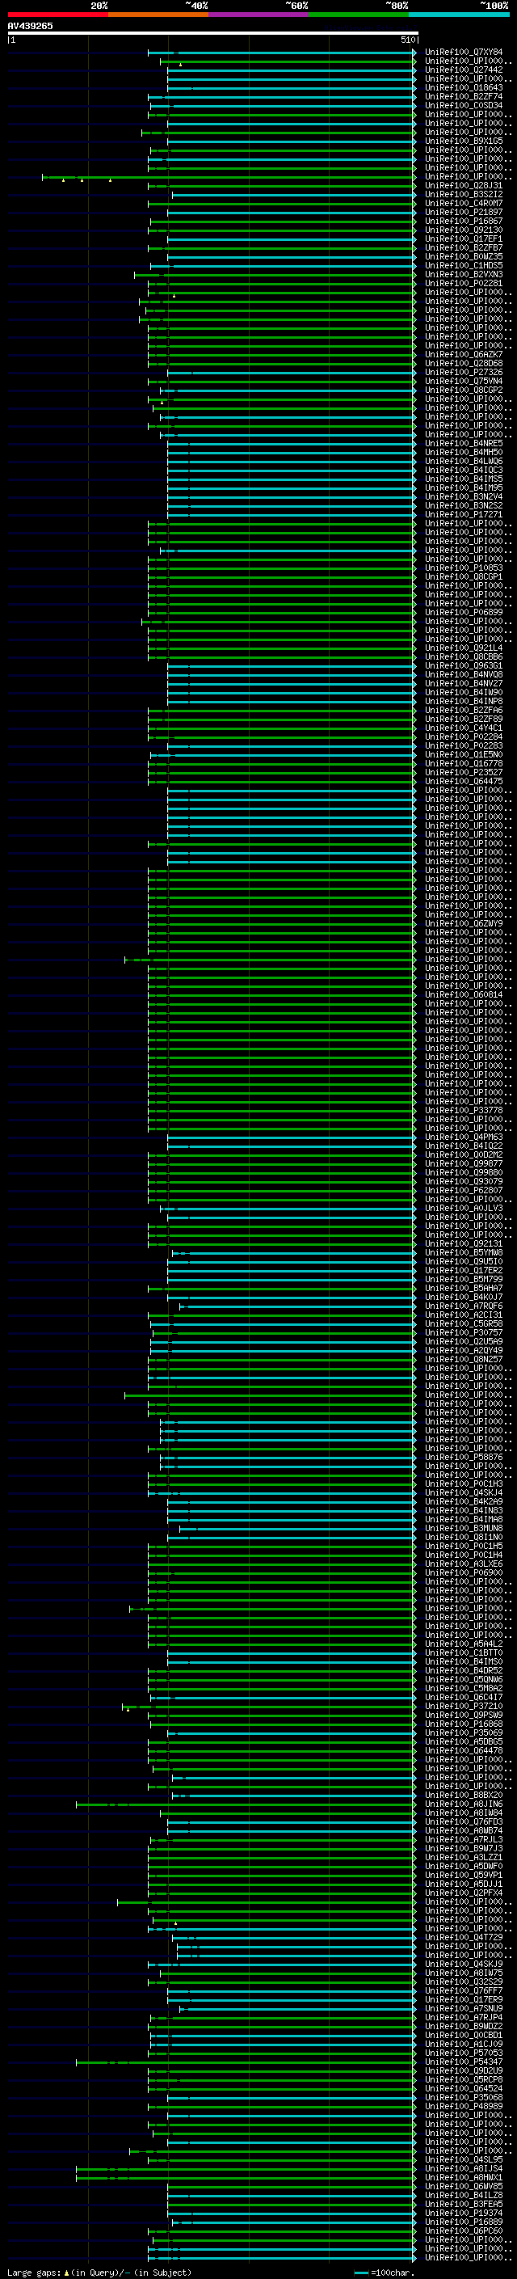This screenshot has width=517, height=2279.
Task: Choose the UniRef100_Q8CGP1 hit label
Action: point(464,577)
